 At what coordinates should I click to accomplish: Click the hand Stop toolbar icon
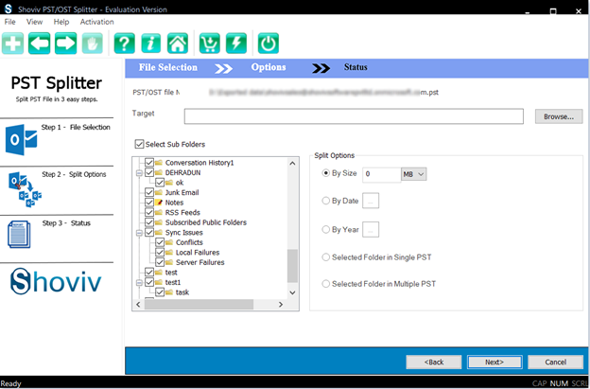coord(93,44)
